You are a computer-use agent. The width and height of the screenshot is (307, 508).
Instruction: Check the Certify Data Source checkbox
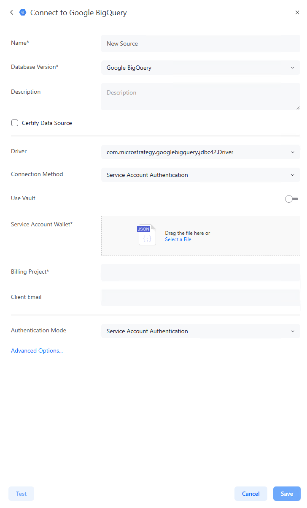point(15,123)
